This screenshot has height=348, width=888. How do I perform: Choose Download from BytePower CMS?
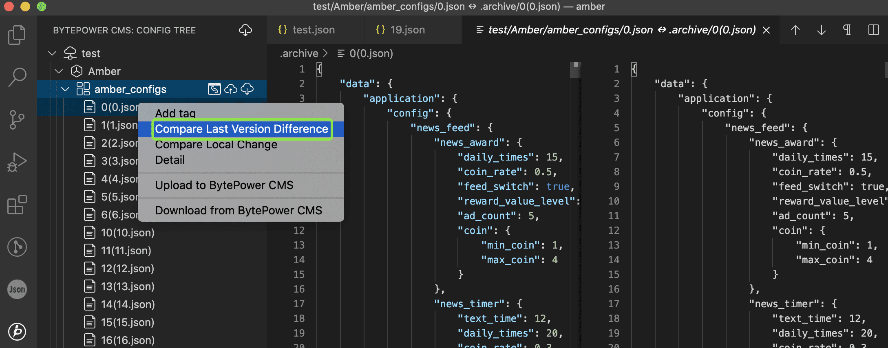(241, 211)
